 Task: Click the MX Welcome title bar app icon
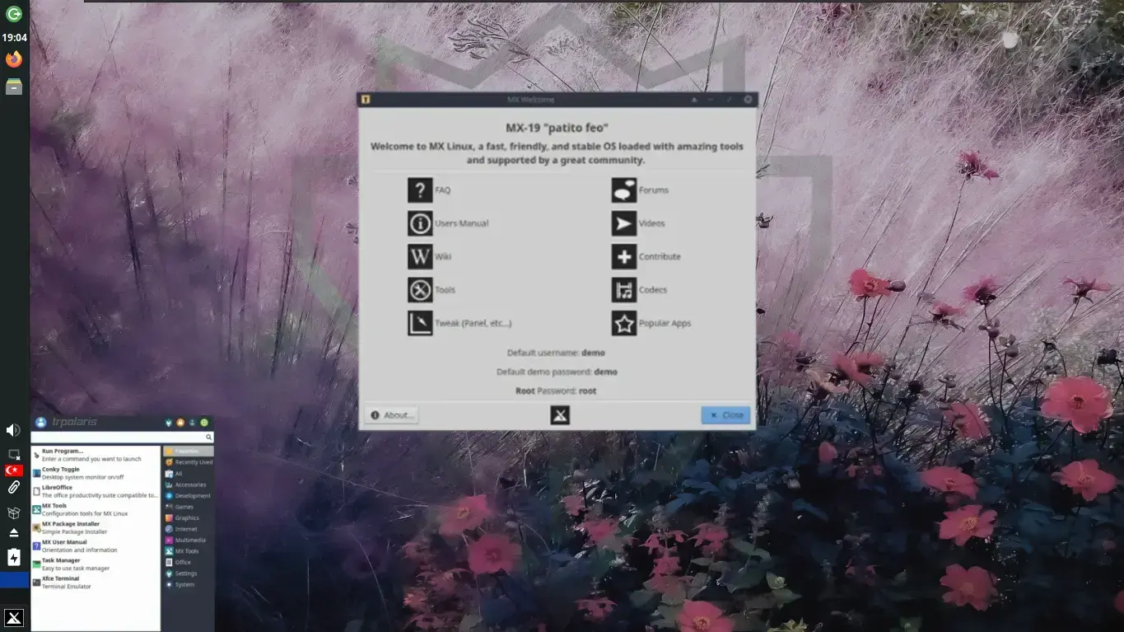tap(366, 100)
